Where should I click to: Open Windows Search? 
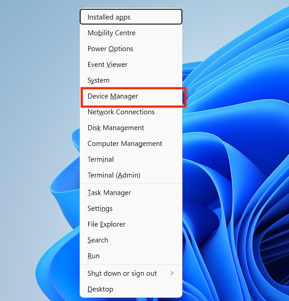98,240
